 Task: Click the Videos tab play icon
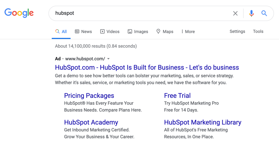102,31
